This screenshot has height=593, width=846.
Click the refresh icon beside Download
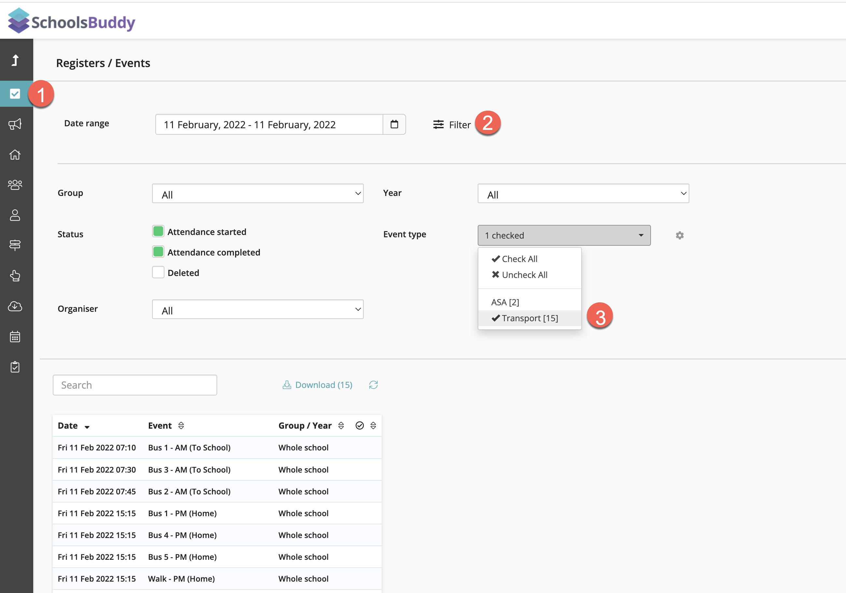(374, 385)
